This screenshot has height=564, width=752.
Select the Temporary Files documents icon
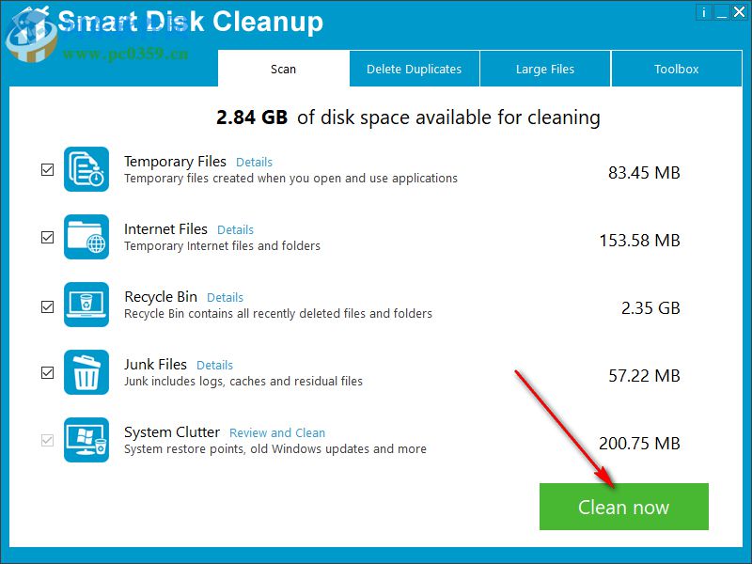click(x=86, y=169)
